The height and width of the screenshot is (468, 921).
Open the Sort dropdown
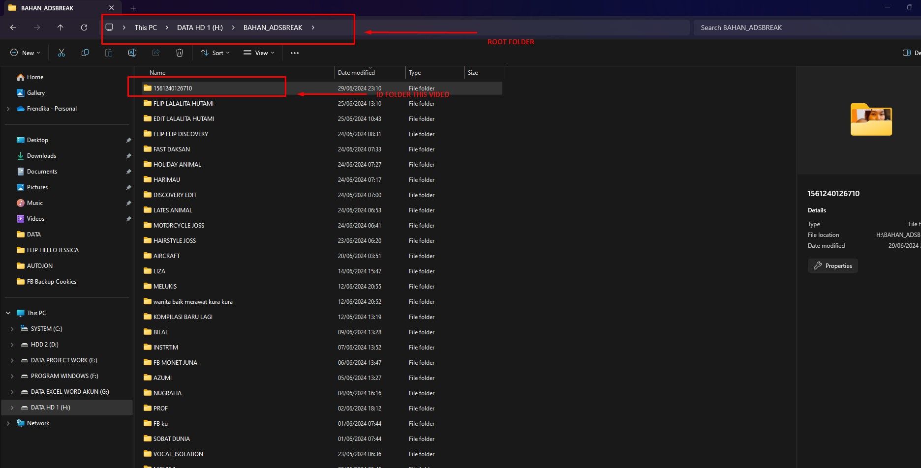(215, 53)
